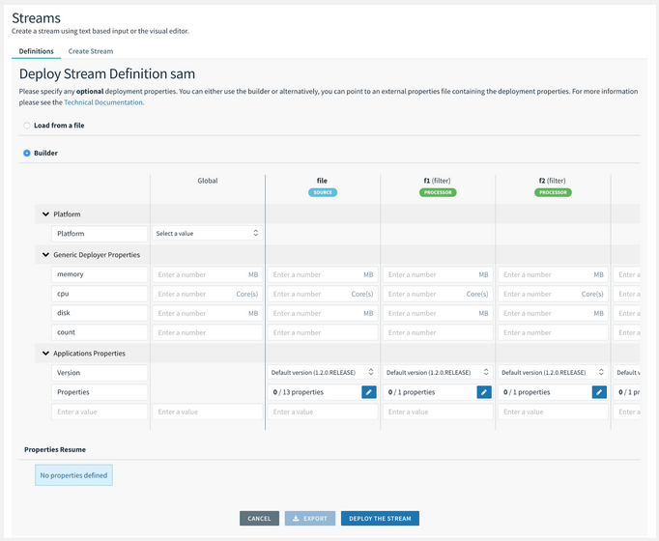Select the Builder radio option

click(27, 153)
